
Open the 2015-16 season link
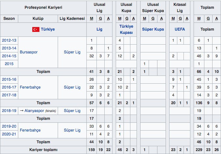coord(9,79)
